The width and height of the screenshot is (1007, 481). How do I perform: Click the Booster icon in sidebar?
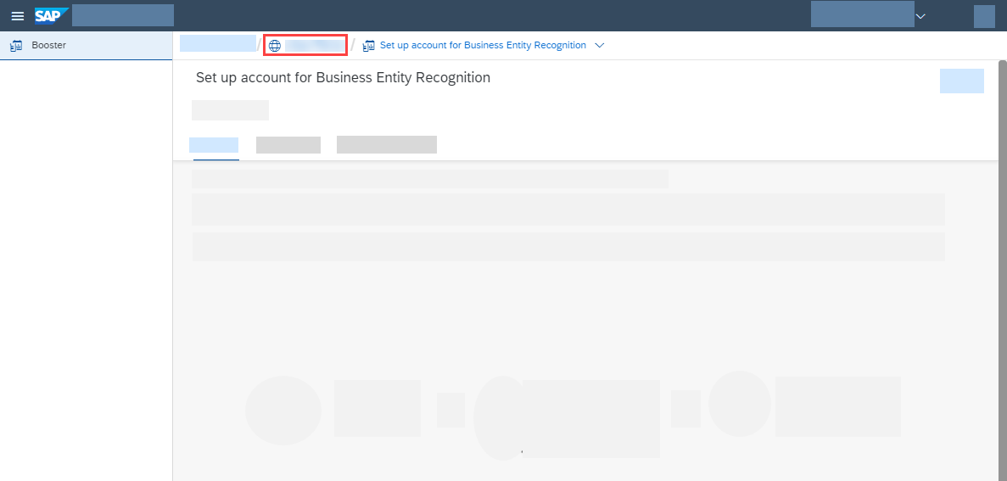17,46
